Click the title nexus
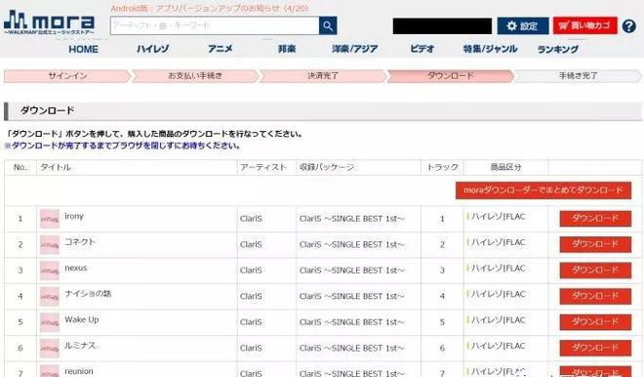This screenshot has height=377, width=644. click(76, 268)
